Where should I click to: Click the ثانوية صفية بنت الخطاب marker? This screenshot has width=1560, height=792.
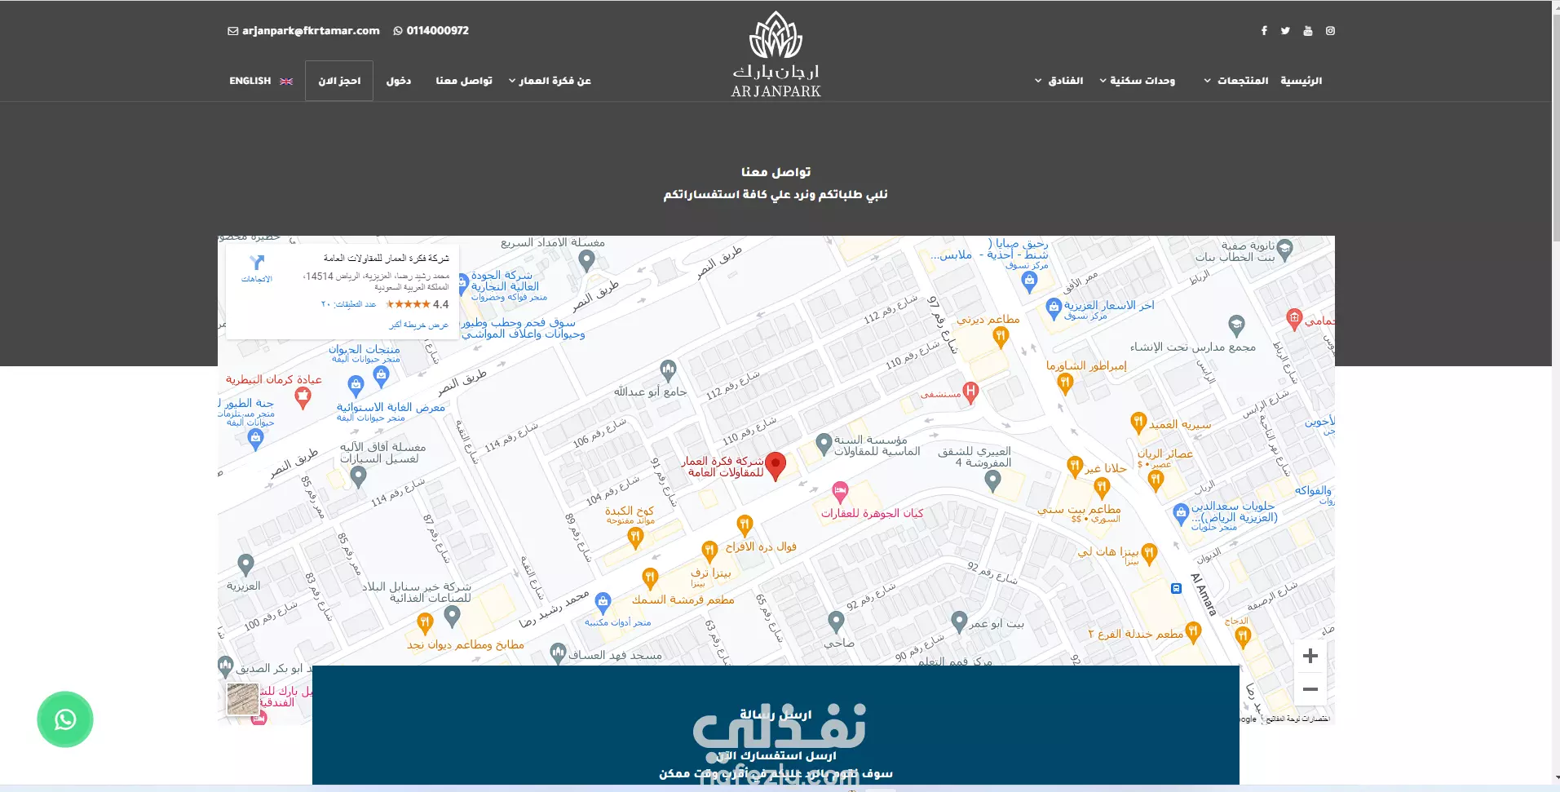1284,249
